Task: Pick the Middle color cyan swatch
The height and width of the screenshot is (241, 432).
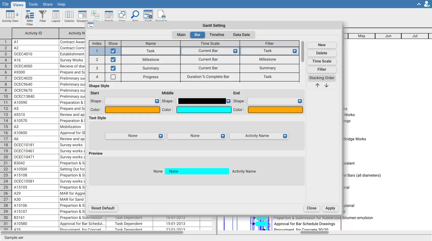Action: (x=204, y=110)
